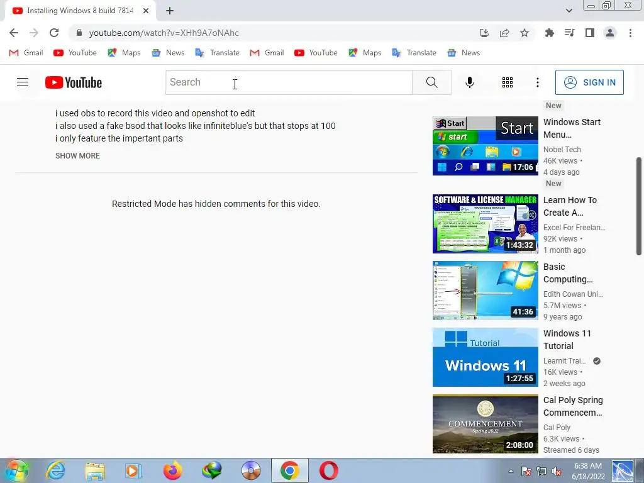The width and height of the screenshot is (644, 483).
Task: Open Opera from the taskbar
Action: point(328,470)
